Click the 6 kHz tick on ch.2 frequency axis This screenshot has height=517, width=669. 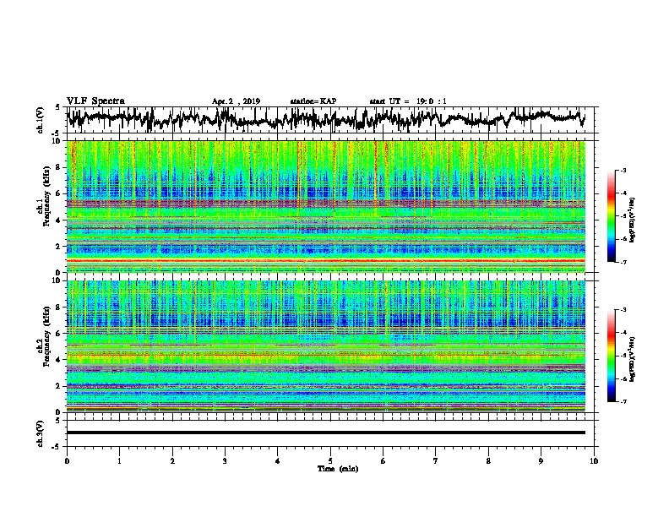tap(59, 334)
